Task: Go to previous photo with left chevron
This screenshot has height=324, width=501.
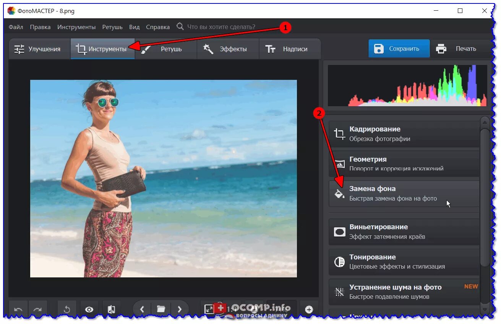Action: [x=142, y=309]
